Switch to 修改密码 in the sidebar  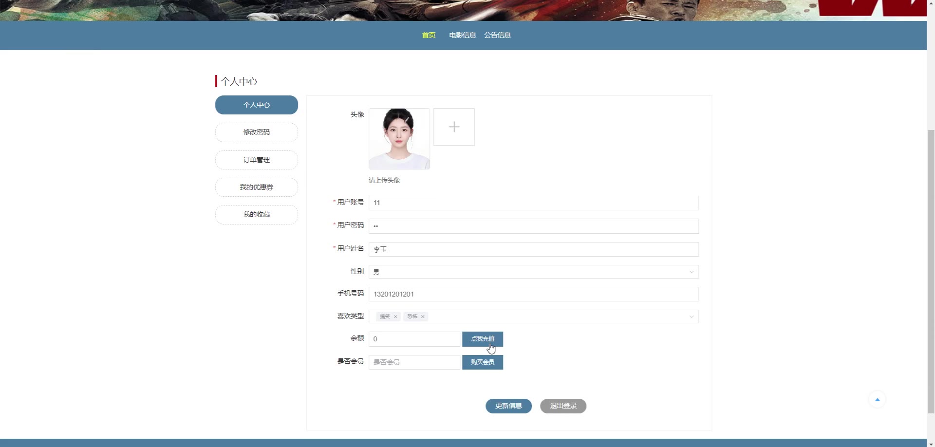257,132
